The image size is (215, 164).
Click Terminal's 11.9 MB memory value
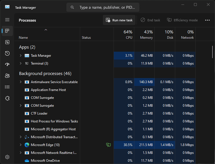point(147,63)
